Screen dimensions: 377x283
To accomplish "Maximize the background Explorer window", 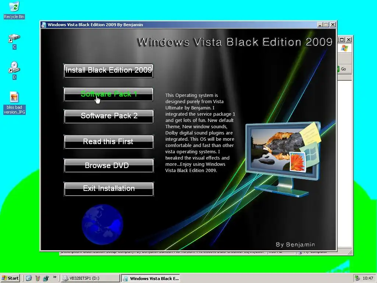I will 342,39.
